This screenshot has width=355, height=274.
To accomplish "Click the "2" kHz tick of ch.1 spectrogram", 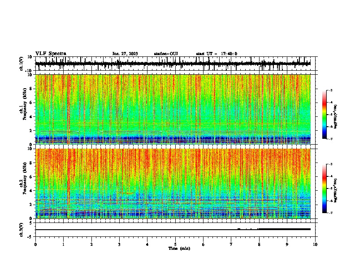I will pos(31,131).
